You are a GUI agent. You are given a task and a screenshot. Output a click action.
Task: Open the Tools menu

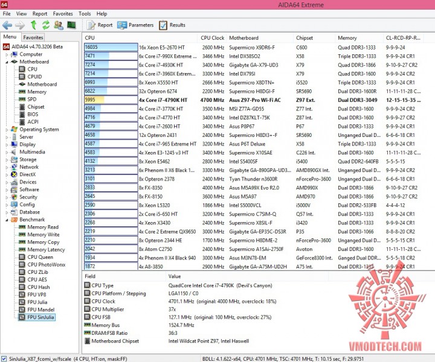click(85, 13)
